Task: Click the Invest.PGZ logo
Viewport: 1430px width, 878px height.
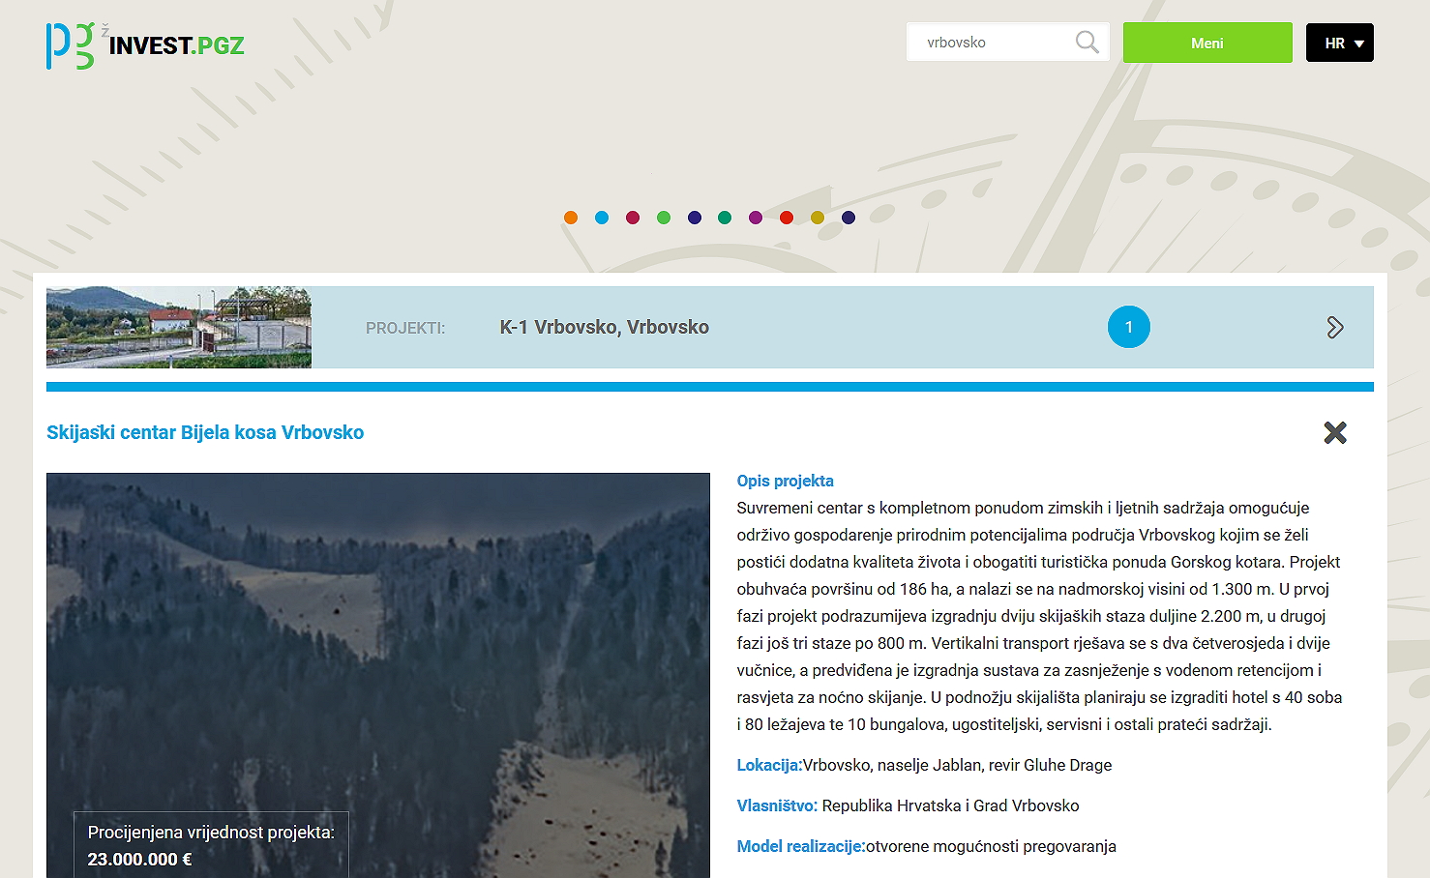Action: click(145, 45)
